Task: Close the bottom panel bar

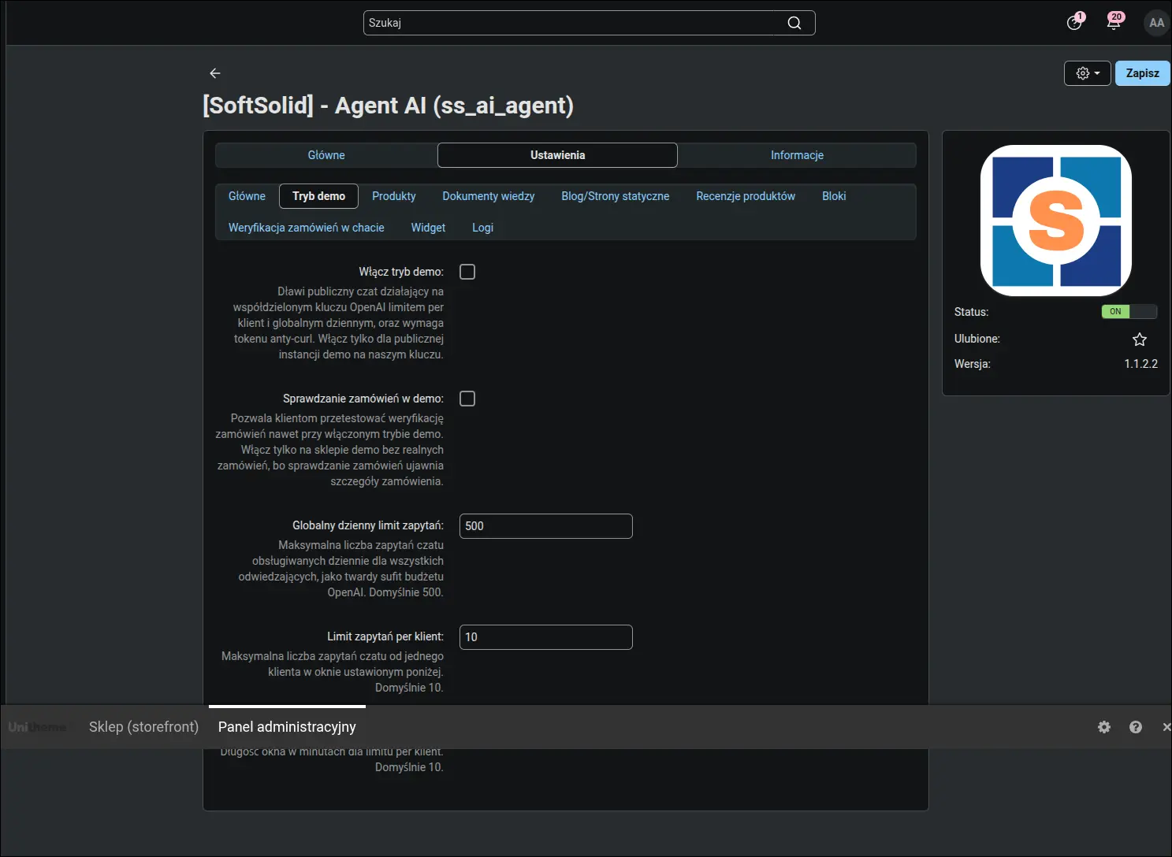Action: pyautogui.click(x=1166, y=727)
